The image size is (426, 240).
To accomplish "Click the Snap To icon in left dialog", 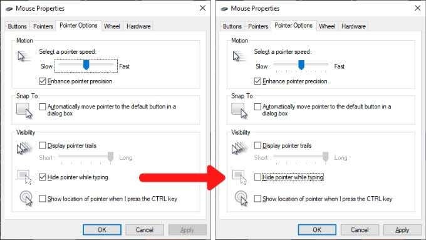I will 24,111.
